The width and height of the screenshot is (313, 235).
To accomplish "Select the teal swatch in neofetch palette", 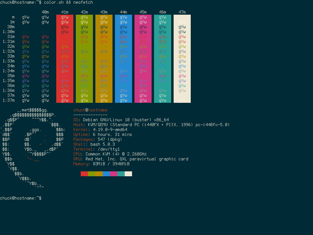I will click(x=121, y=174).
